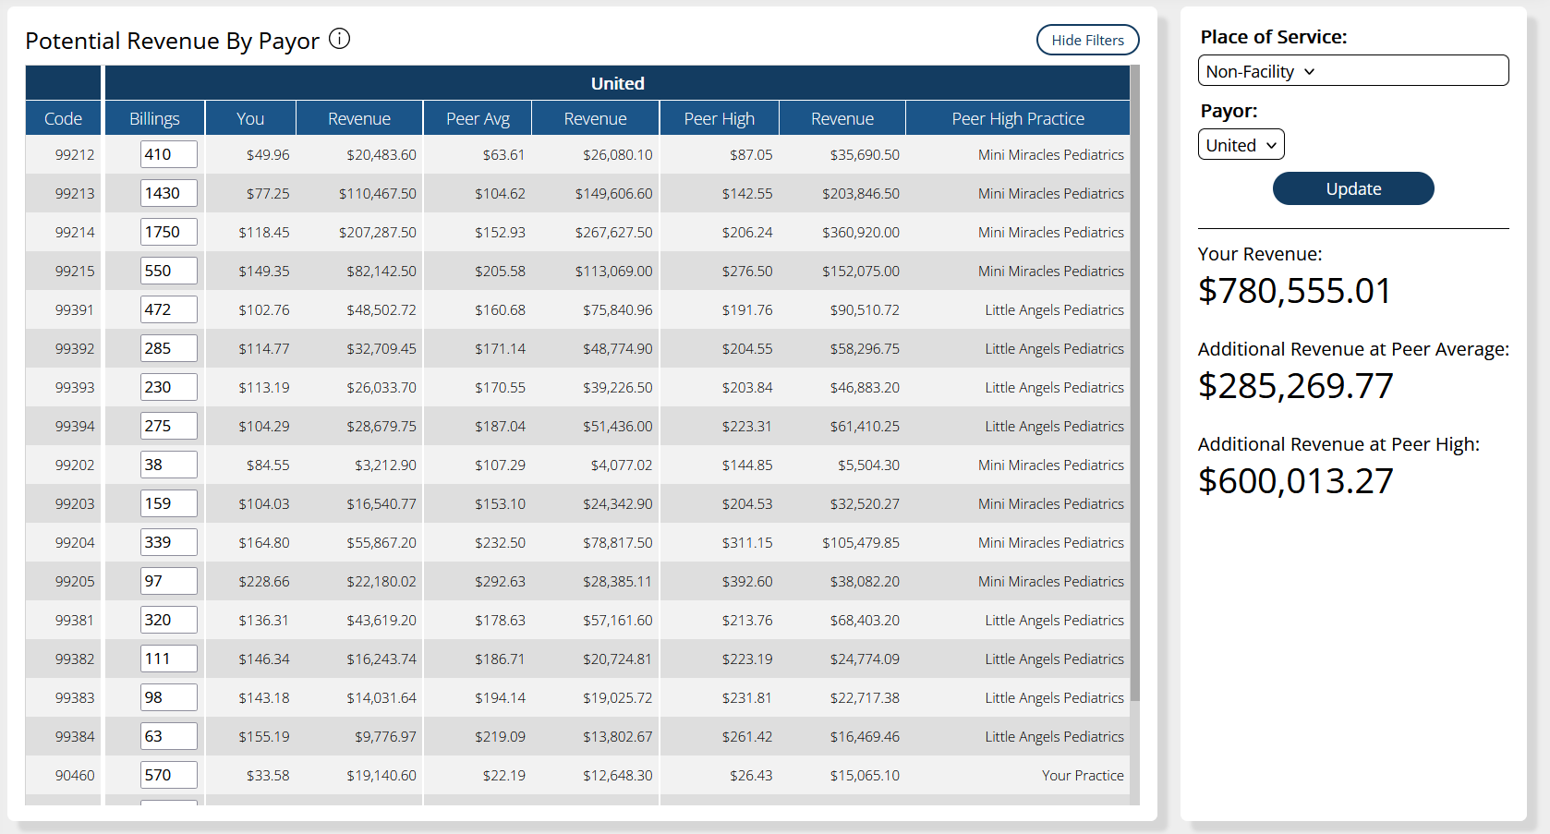Select billings input for code 99391
Screen dimensions: 1550x834
[168, 309]
